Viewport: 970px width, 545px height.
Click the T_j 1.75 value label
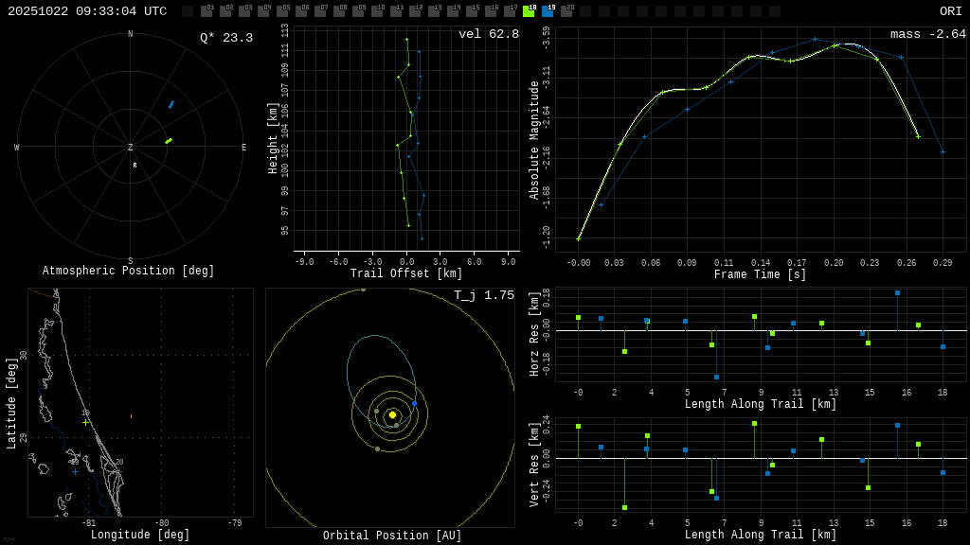pyautogui.click(x=483, y=295)
